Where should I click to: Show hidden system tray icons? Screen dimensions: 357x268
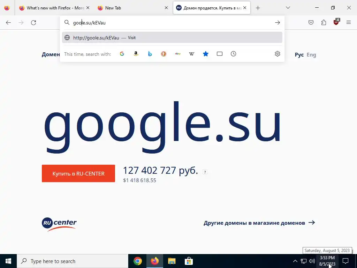295,261
